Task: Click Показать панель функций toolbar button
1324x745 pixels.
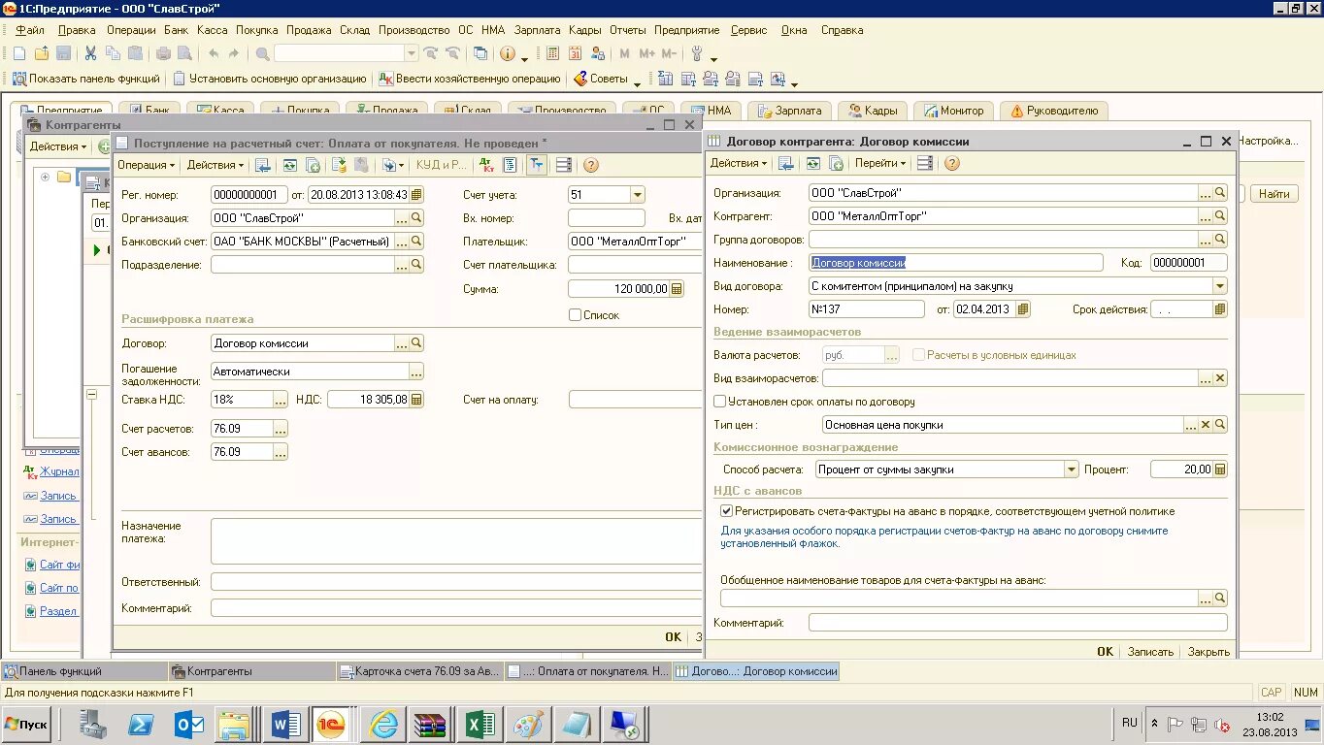Action: 85,79
